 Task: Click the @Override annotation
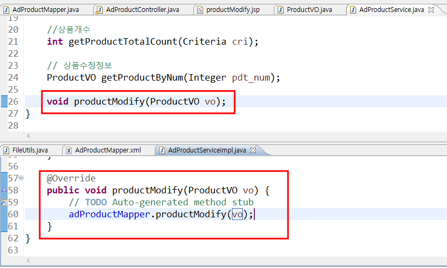71,178
